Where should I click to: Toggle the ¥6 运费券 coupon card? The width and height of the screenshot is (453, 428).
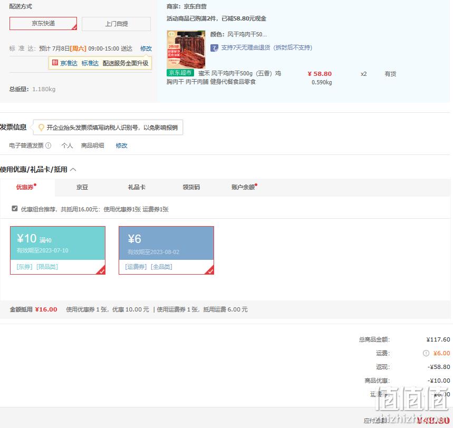pyautogui.click(x=167, y=250)
